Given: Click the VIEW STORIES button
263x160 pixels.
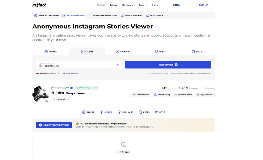Looking at the screenshot, I should tap(168, 65).
